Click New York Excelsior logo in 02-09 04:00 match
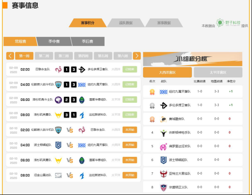The image size is (252, 195). (82, 85)
